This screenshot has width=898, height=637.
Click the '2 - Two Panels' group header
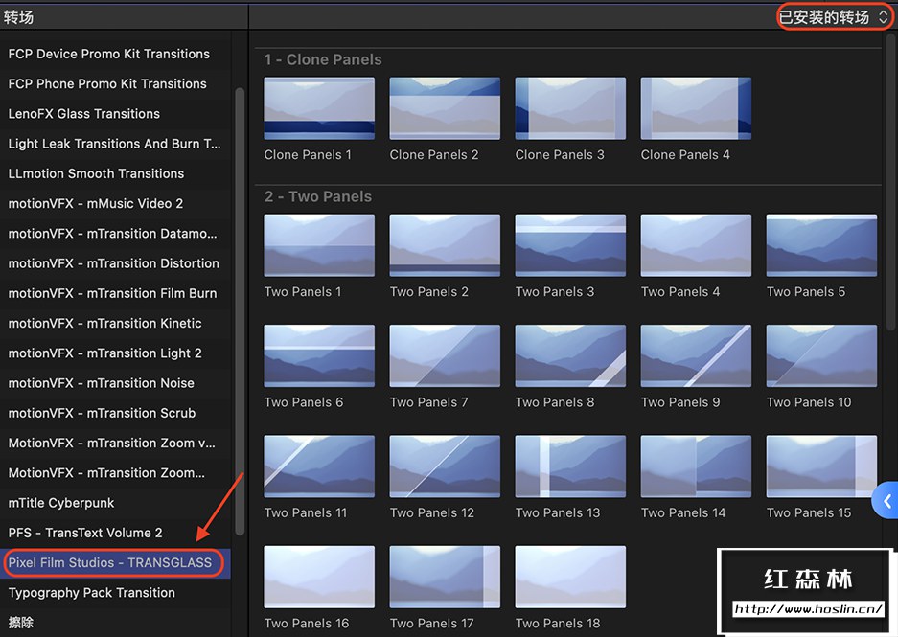[x=318, y=196]
